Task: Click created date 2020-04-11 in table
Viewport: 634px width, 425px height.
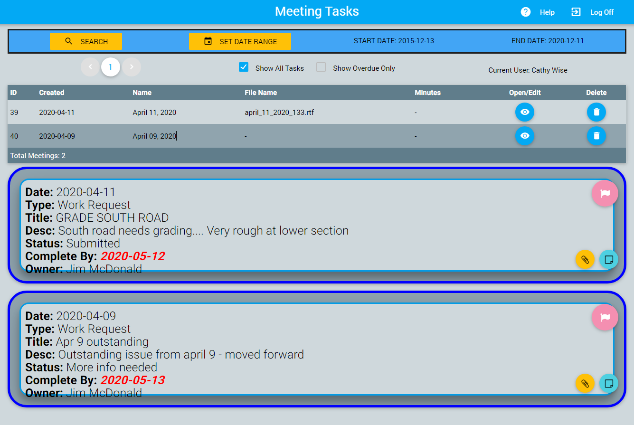Action: 57,113
